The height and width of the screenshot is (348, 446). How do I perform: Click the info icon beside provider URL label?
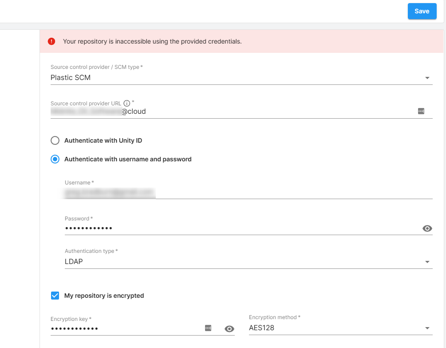point(126,103)
